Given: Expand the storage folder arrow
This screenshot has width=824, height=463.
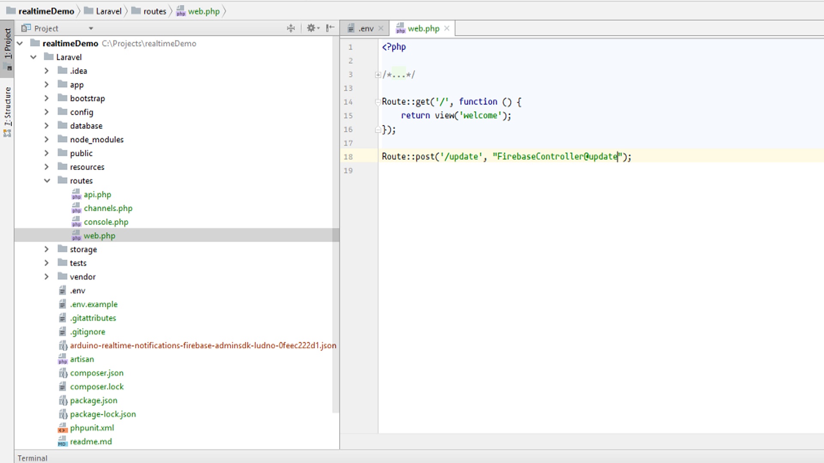Looking at the screenshot, I should [47, 249].
